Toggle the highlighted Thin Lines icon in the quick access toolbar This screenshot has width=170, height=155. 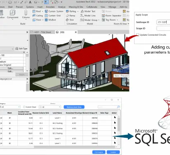(46, 2)
